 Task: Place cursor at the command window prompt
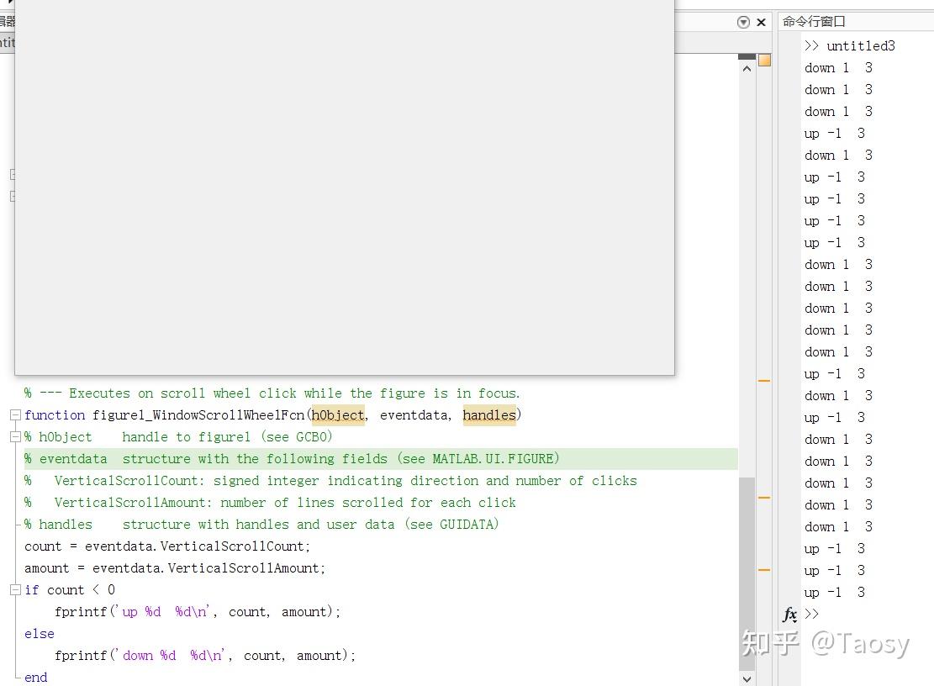tap(820, 615)
